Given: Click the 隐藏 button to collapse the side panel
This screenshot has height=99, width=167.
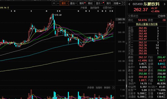Looking at the screenshot, I should coord(117,3).
